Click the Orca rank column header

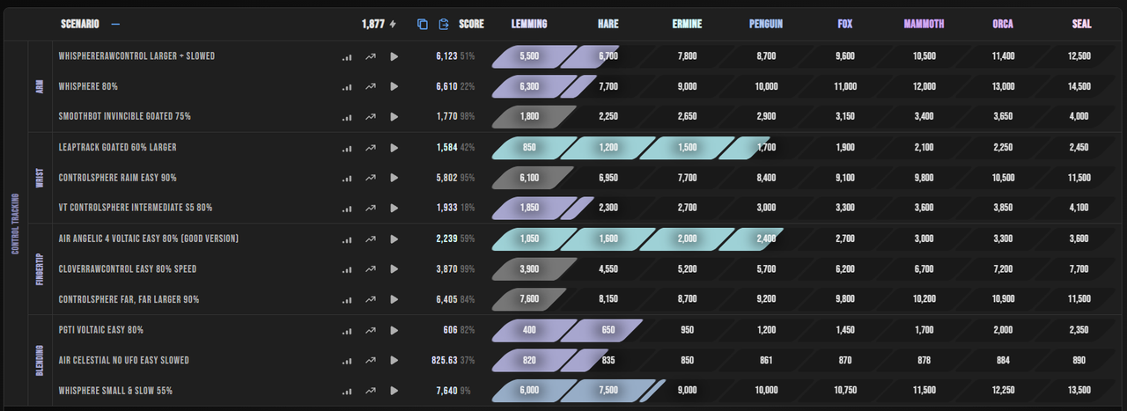point(1003,25)
